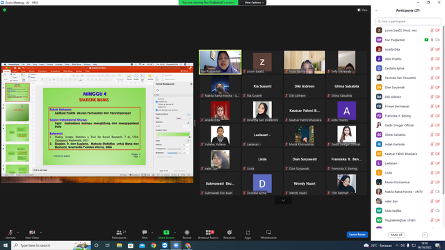Select Aisella Dita in the participants list

coord(408,49)
